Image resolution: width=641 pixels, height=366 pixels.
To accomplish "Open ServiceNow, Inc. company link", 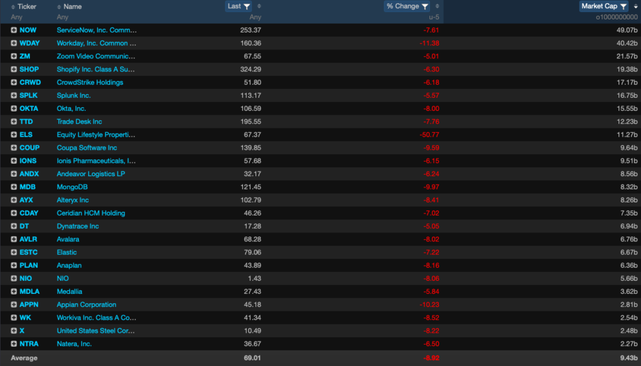I will (x=96, y=30).
